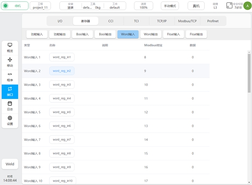
Task: Select the 移动 move icon in sidebar
Action: [10, 62]
